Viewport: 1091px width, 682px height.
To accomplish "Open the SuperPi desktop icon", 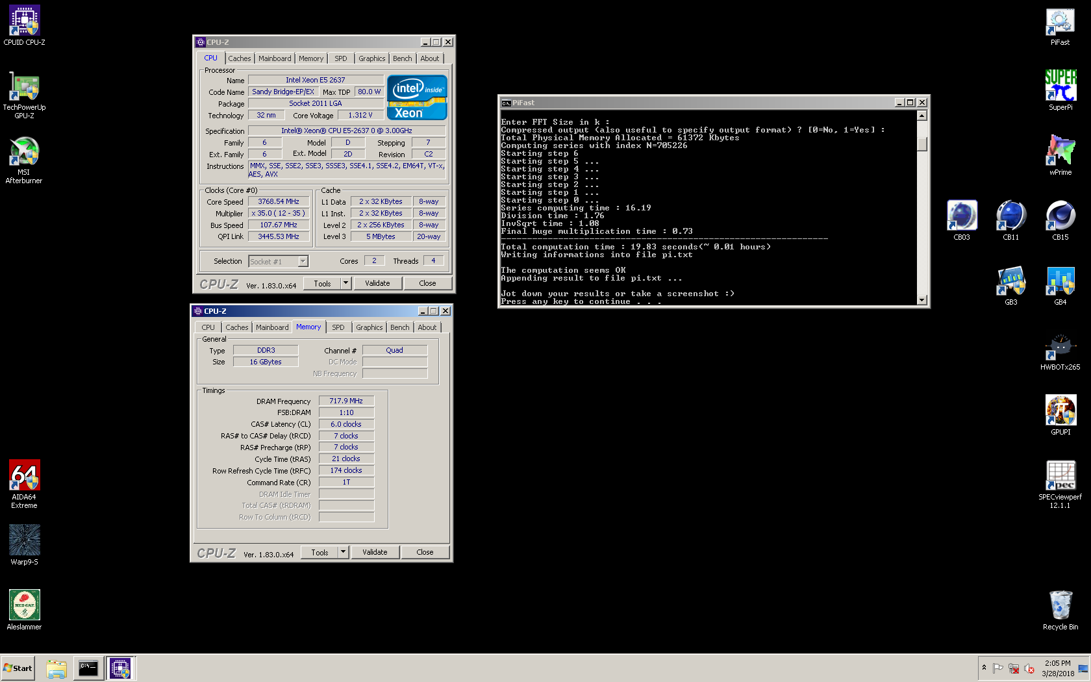I will (x=1060, y=91).
